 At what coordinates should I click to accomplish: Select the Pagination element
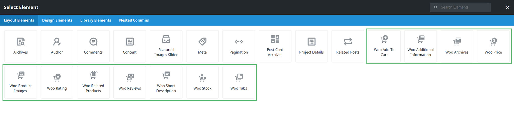click(x=239, y=46)
